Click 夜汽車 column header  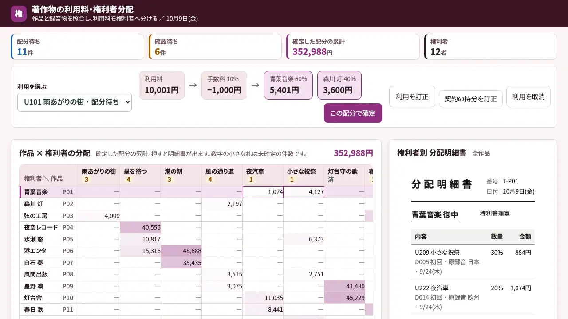pos(263,175)
